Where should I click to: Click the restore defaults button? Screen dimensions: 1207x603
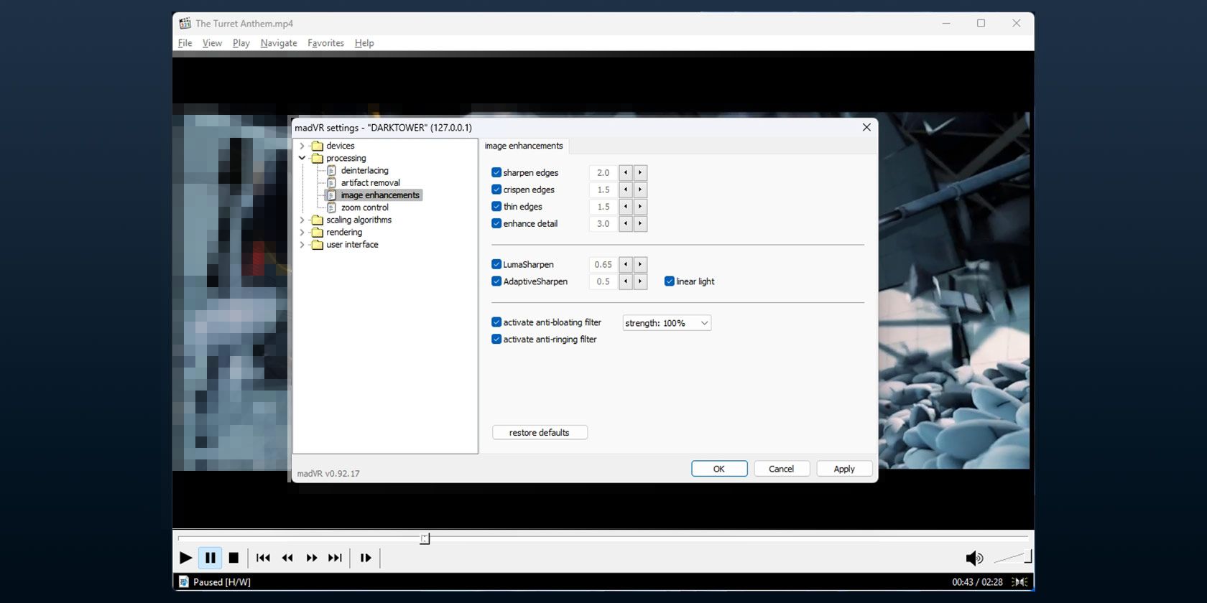click(540, 433)
